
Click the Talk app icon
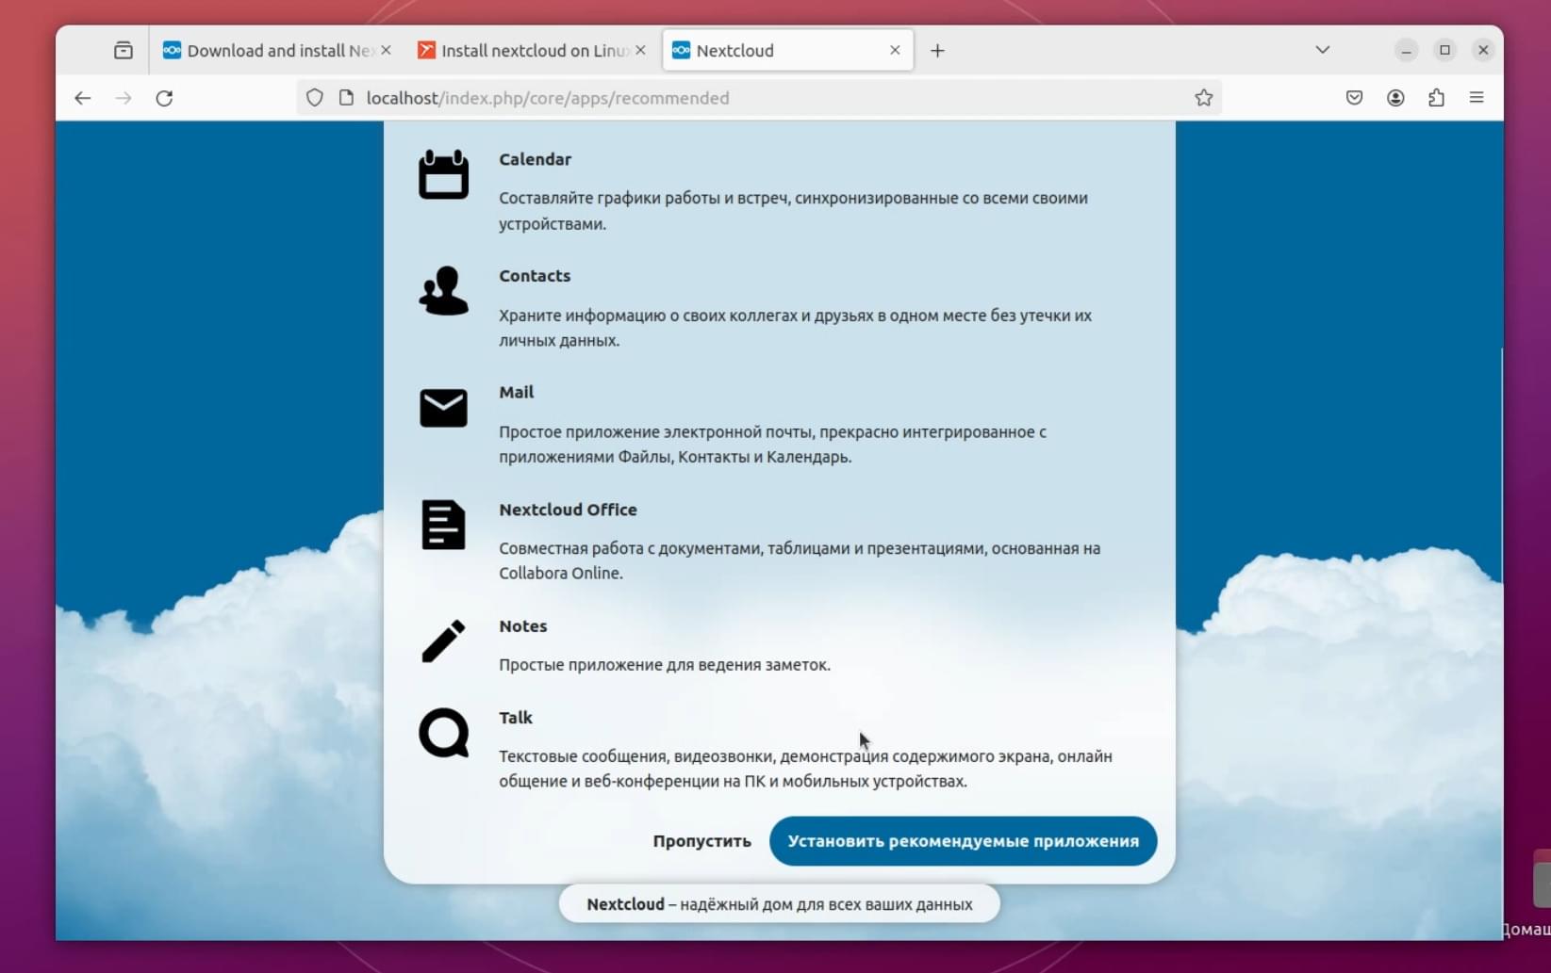click(443, 733)
